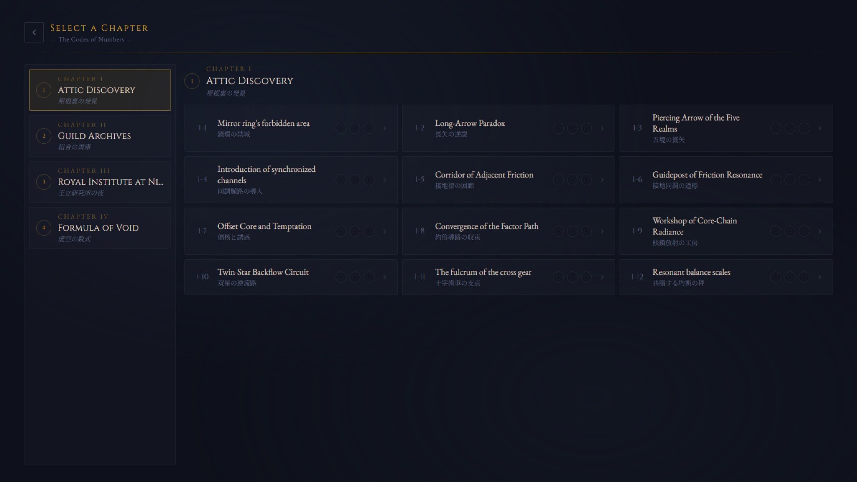Click number 2 circle beside Guild Archives
This screenshot has width=857, height=482.
[44, 136]
